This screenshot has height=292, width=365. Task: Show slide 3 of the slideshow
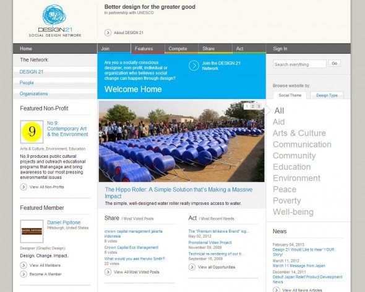(x=259, y=106)
